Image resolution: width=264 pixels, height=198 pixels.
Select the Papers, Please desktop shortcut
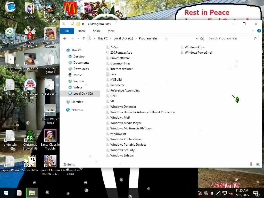click(x=10, y=164)
